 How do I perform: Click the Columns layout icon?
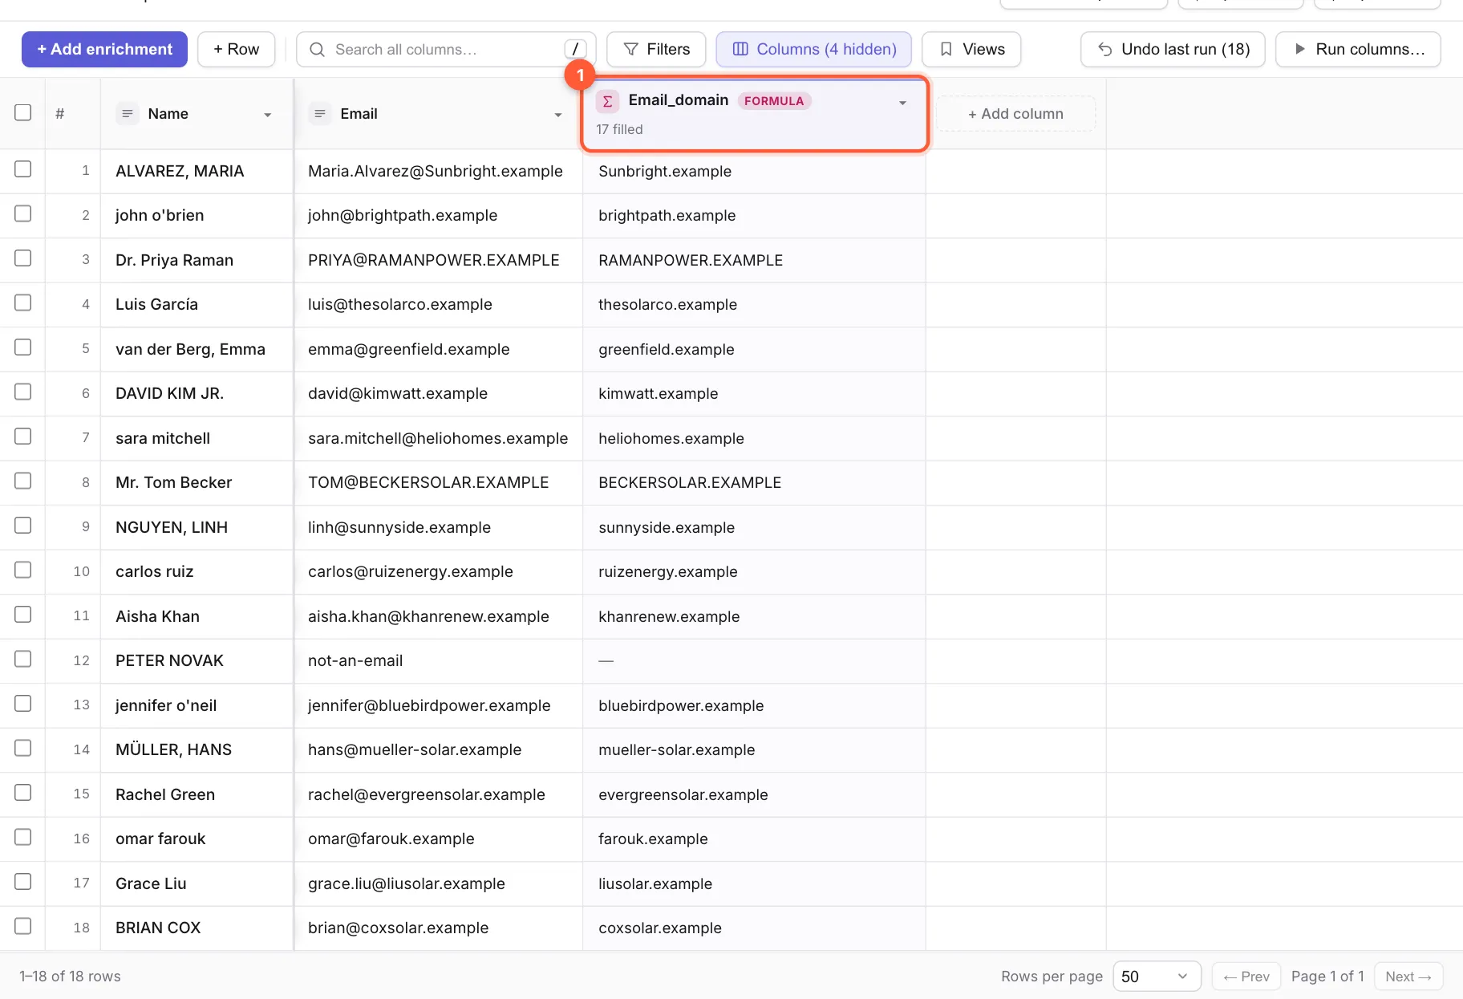(x=740, y=50)
